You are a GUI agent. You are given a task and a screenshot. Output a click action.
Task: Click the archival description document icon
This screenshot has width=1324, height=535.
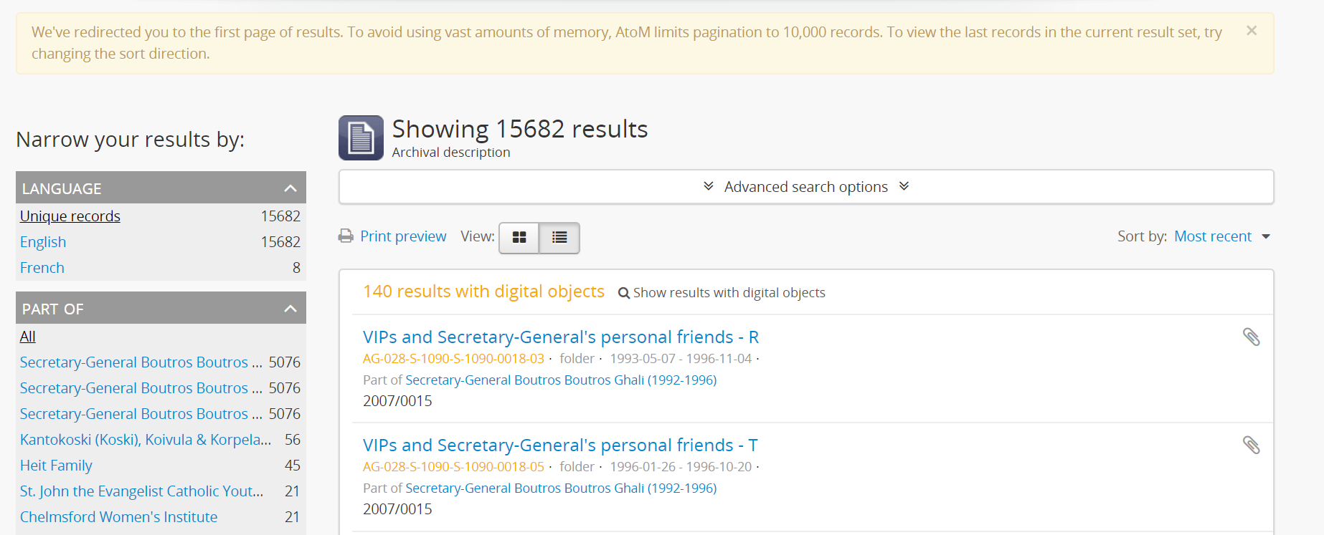pyautogui.click(x=361, y=138)
